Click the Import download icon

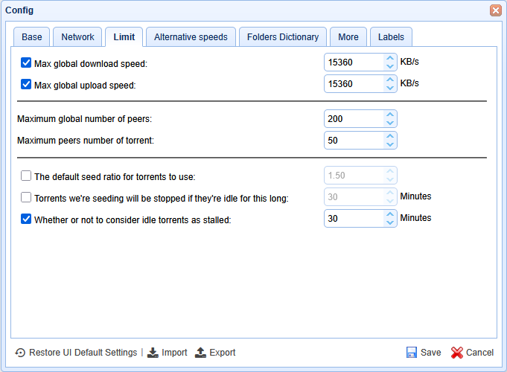pyautogui.click(x=153, y=353)
